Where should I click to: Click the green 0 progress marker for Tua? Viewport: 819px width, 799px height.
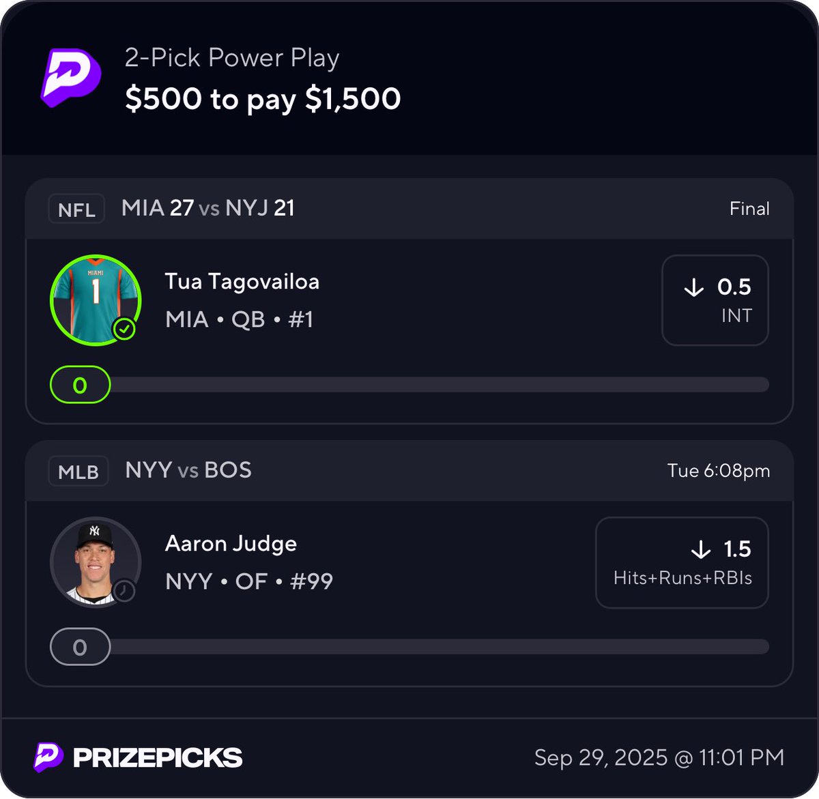pos(80,386)
